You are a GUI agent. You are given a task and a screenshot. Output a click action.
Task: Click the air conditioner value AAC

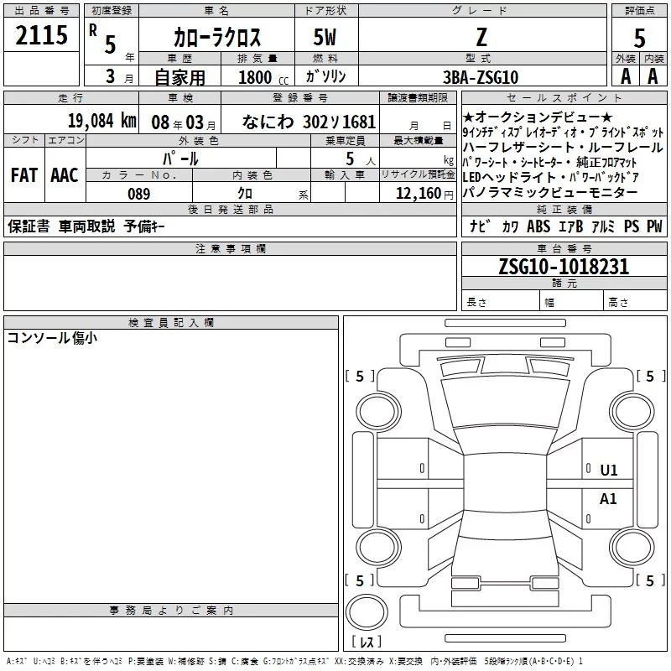coord(65,175)
